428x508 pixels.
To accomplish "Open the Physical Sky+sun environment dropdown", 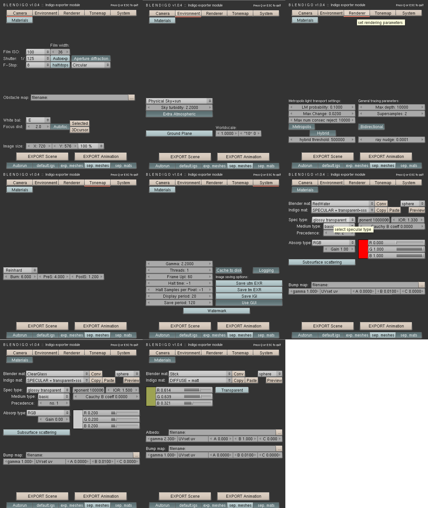I will pyautogui.click(x=179, y=101).
